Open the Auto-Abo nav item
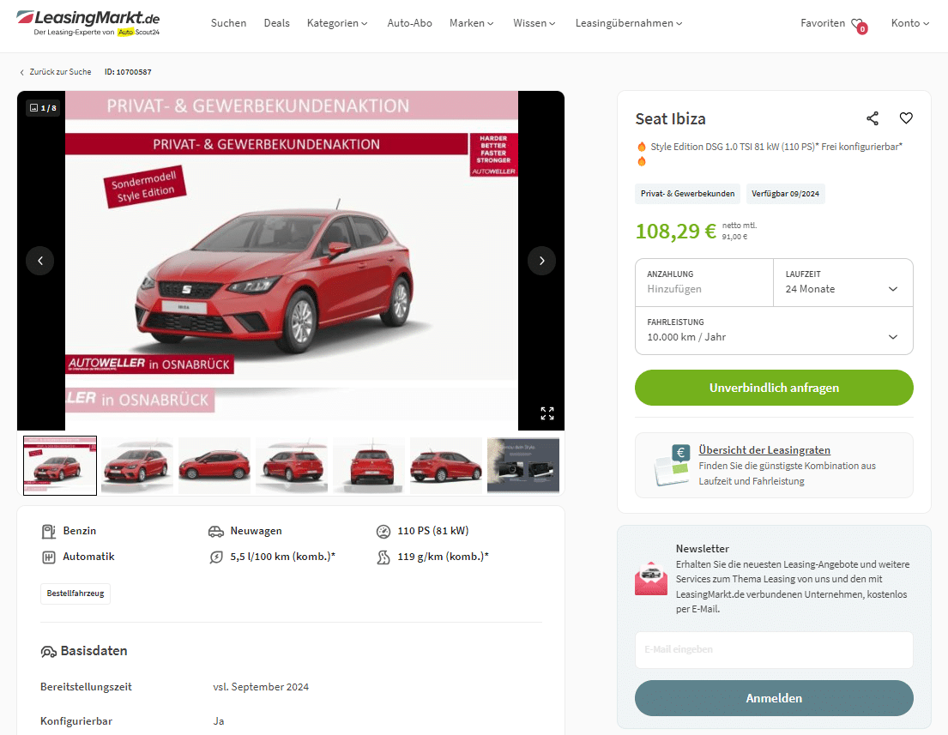 (410, 23)
